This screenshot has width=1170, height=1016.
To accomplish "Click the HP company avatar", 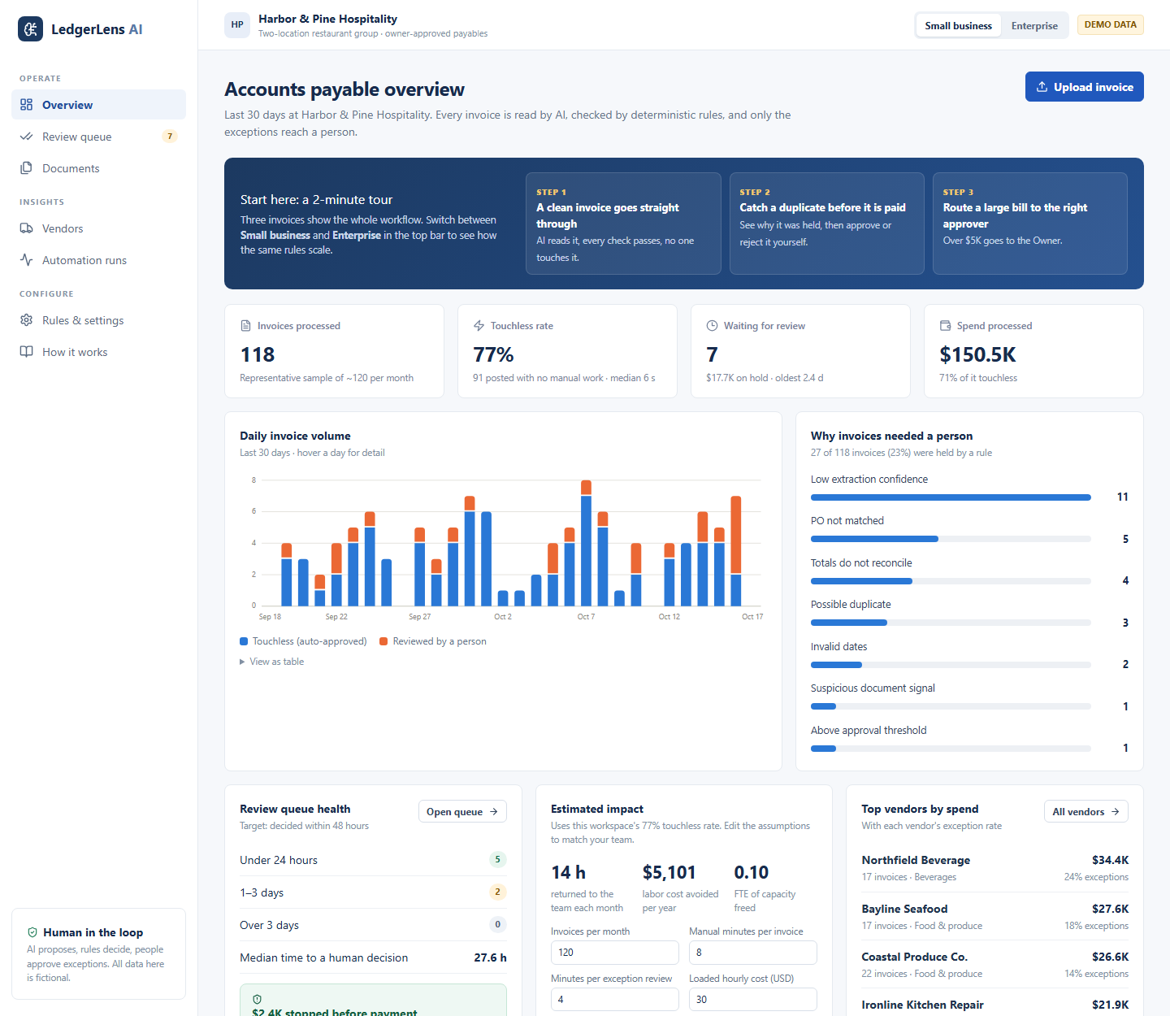I will [237, 24].
